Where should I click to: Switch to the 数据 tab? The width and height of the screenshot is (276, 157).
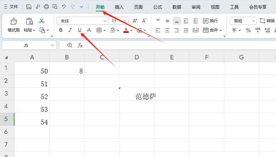[x=177, y=7]
